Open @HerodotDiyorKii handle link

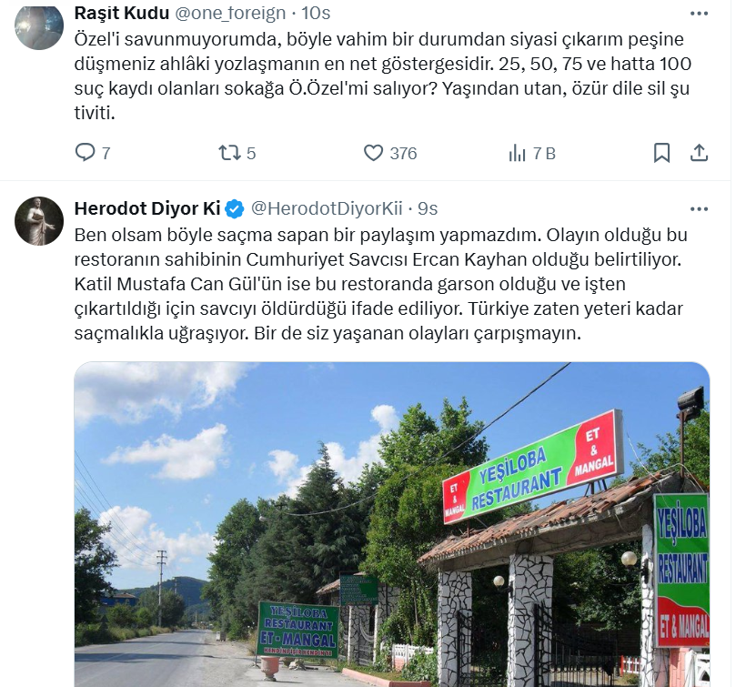click(327, 208)
